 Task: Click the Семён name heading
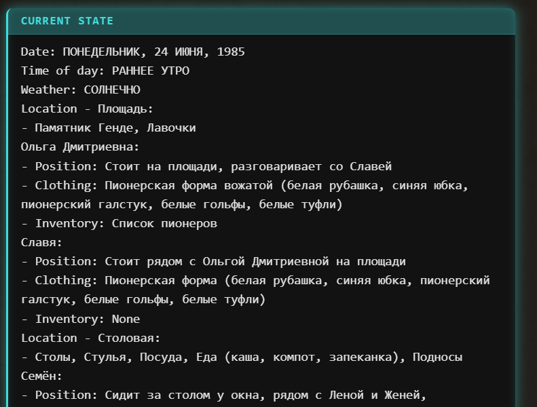41,376
